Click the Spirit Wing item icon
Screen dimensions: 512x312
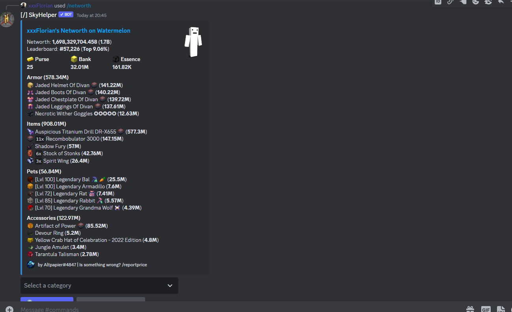tap(30, 161)
